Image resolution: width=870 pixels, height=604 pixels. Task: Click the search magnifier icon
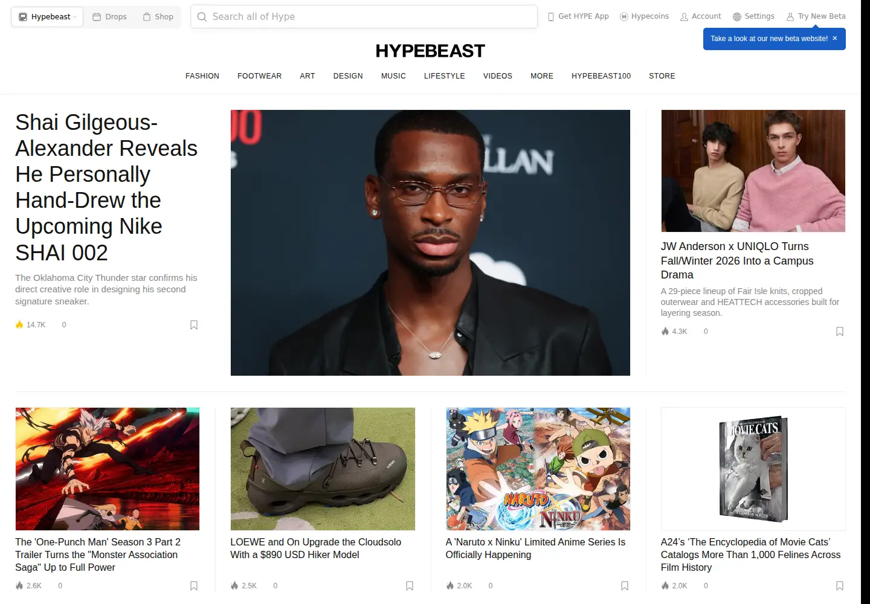[202, 17]
